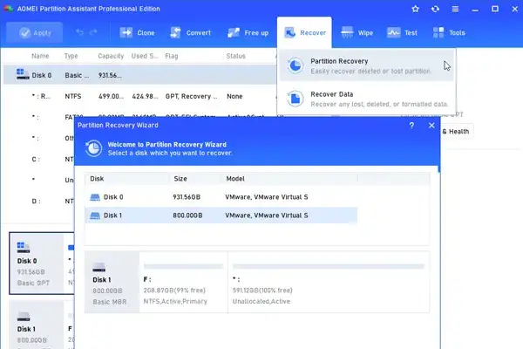Click the 931.56GB size cell in wizard
523x349 pixels.
coord(187,197)
